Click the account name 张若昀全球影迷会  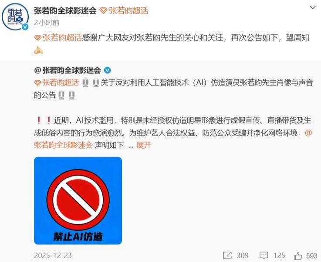tap(65, 11)
